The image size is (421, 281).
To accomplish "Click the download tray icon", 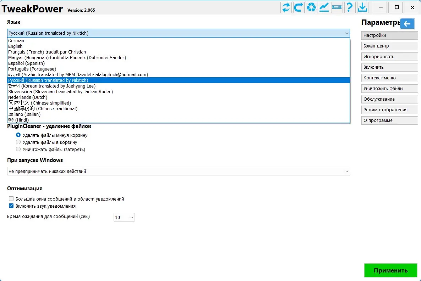I will pos(362,7).
